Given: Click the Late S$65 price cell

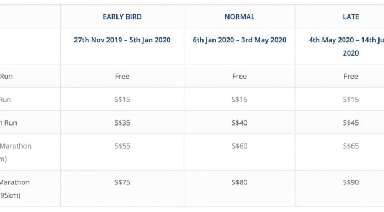Looking at the screenshot, I should tap(351, 146).
